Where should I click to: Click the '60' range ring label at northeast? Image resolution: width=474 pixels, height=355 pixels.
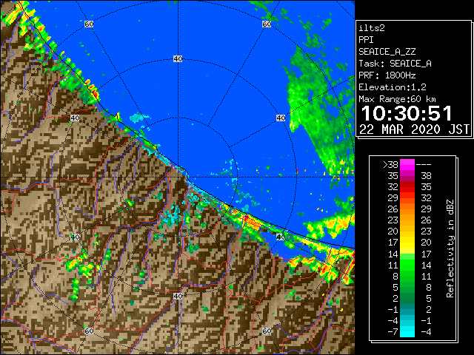(267, 24)
